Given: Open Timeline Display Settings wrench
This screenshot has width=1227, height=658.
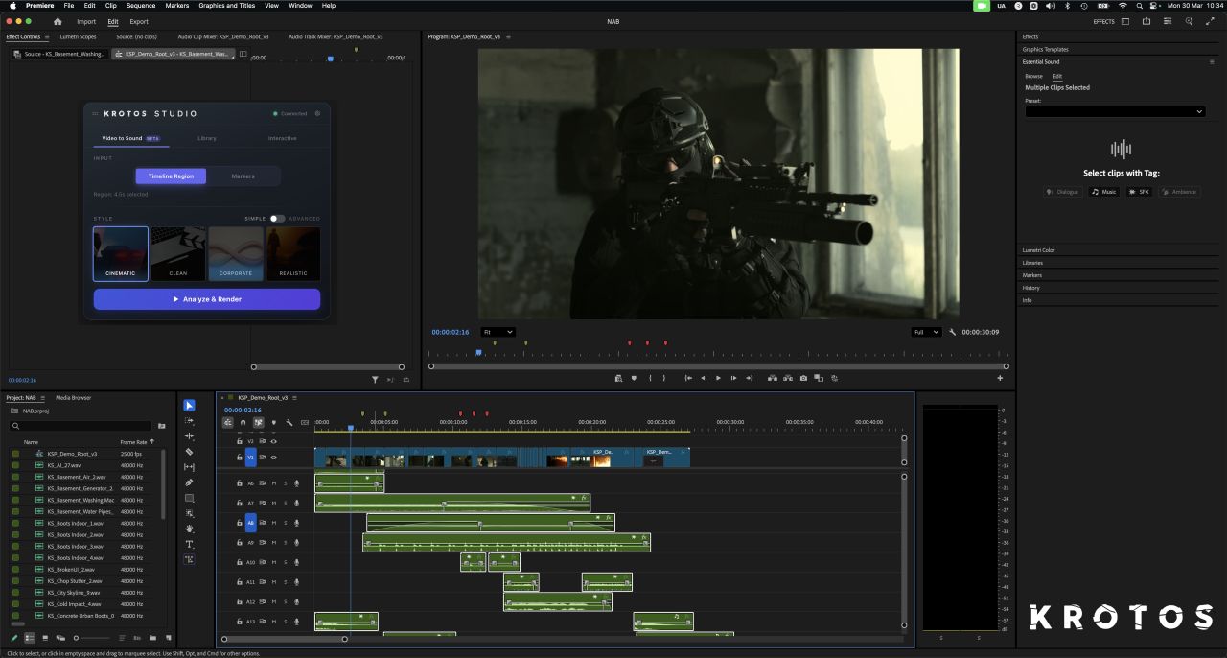Looking at the screenshot, I should pyautogui.click(x=289, y=422).
